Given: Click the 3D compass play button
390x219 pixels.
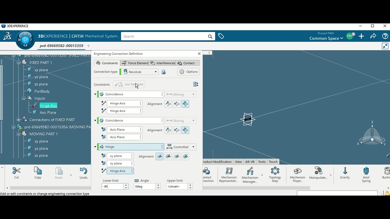Looking at the screenshot, I should click(x=26, y=40).
